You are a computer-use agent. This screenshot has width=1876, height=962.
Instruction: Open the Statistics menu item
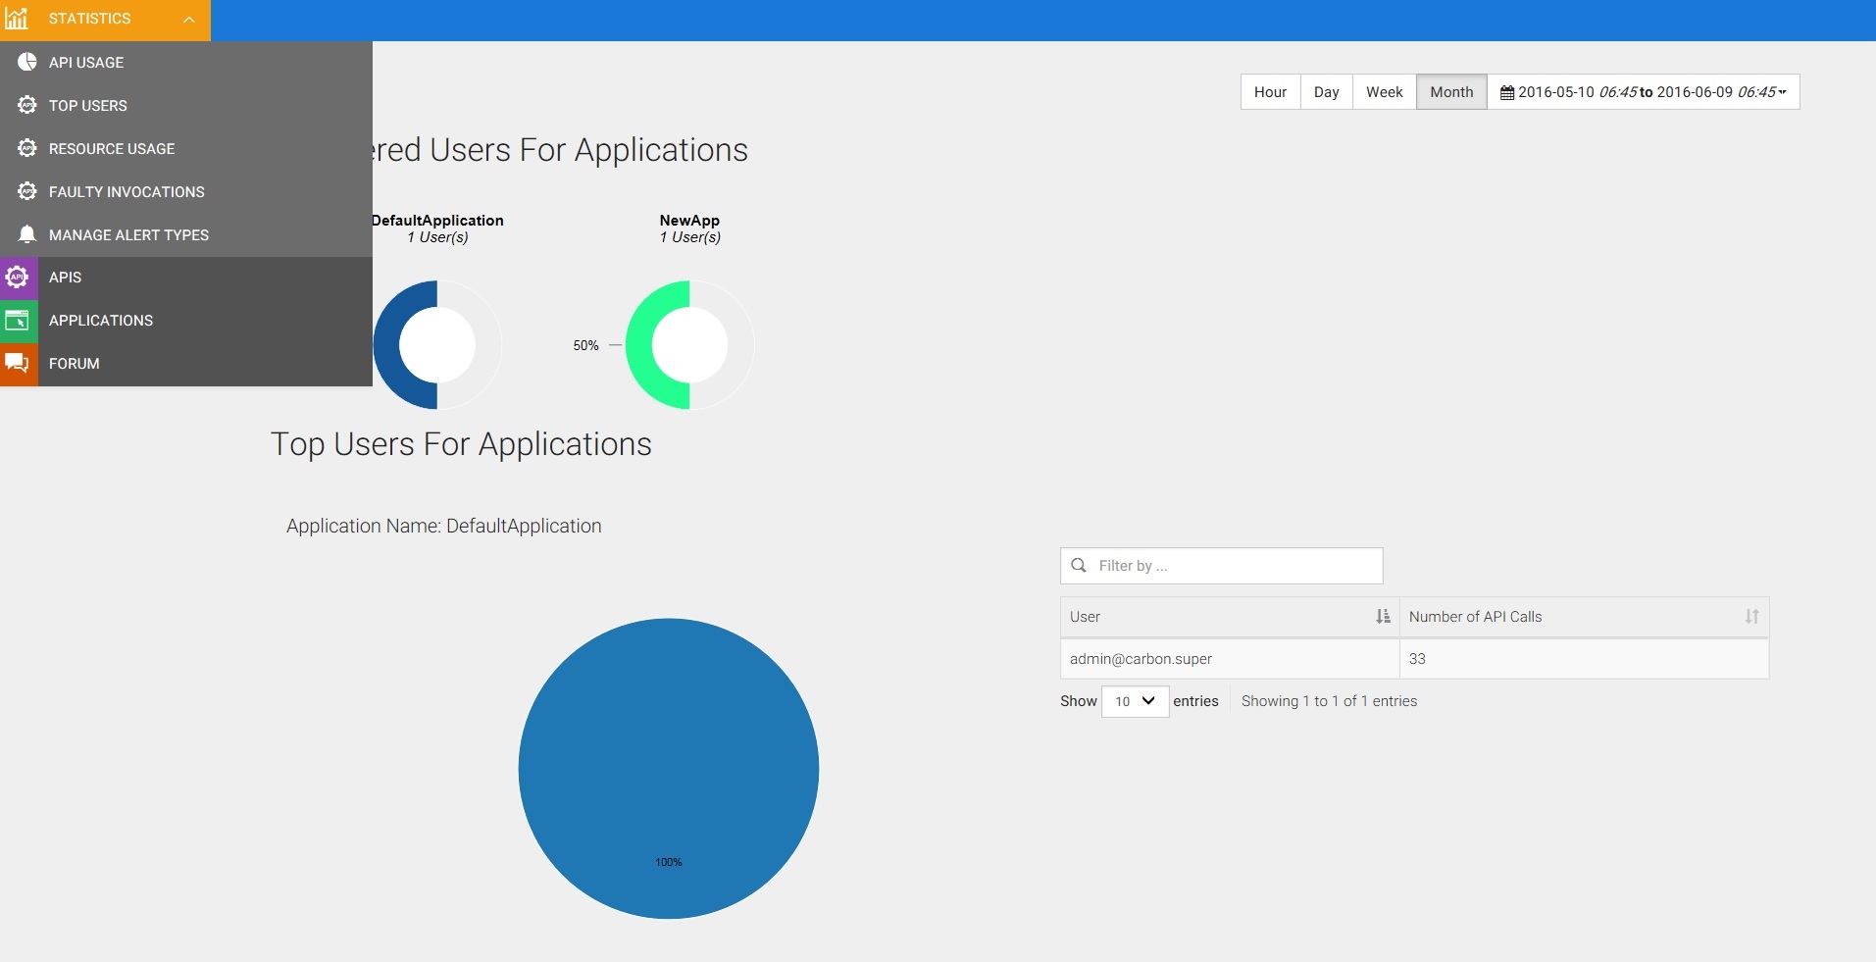(90, 18)
